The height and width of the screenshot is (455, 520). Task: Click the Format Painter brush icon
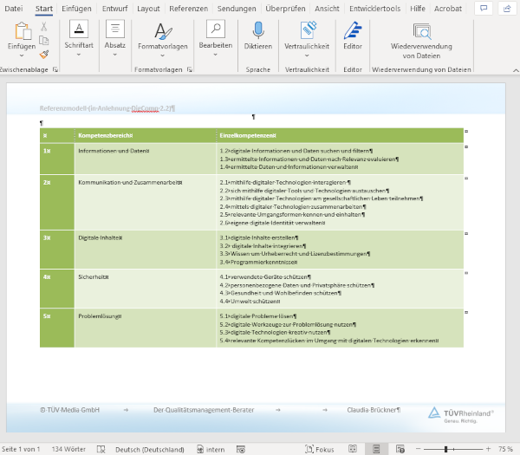click(43, 54)
